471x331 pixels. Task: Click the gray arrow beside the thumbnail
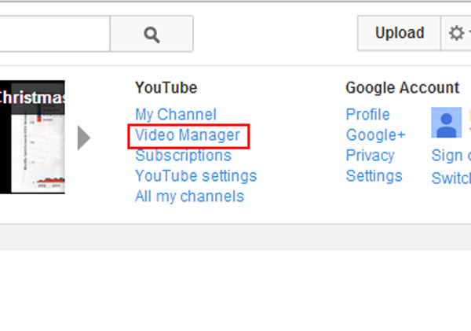pos(84,138)
